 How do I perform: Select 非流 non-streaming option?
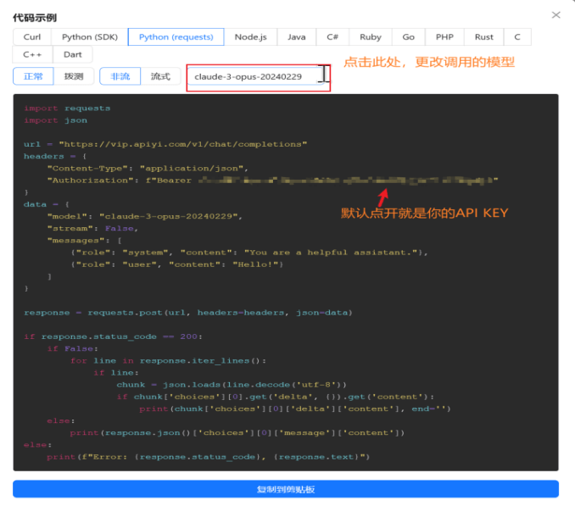tap(120, 77)
